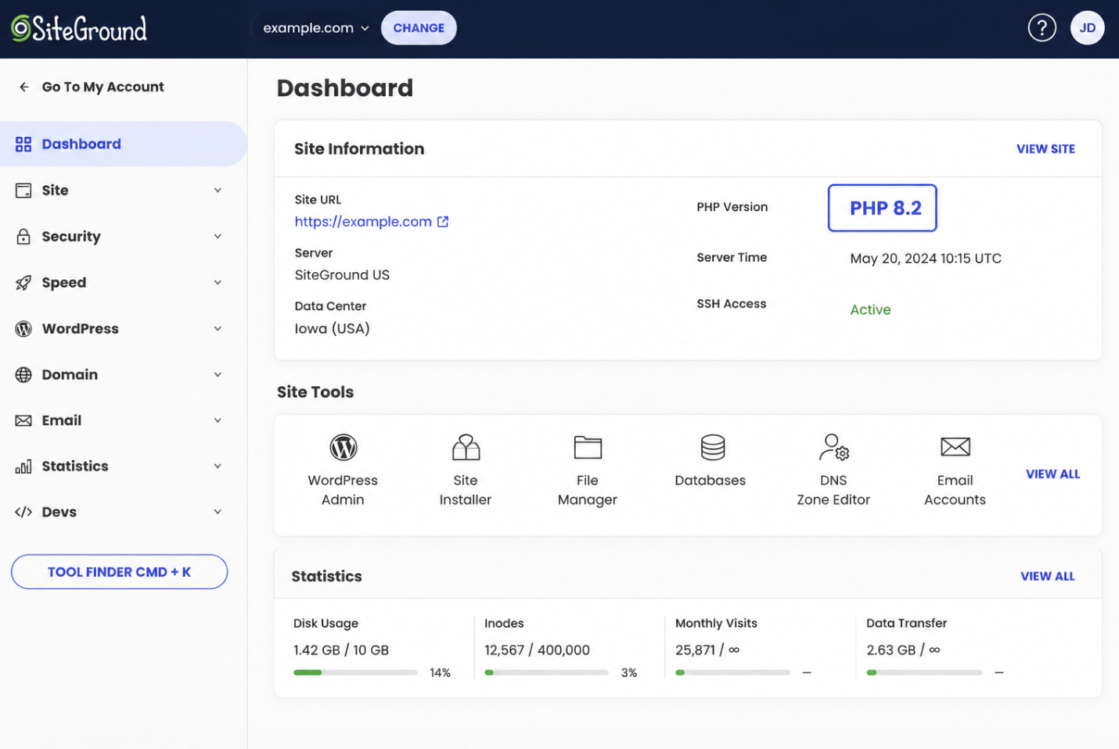Click the WordPress logo icon in sidebar
1119x749 pixels.
point(23,328)
